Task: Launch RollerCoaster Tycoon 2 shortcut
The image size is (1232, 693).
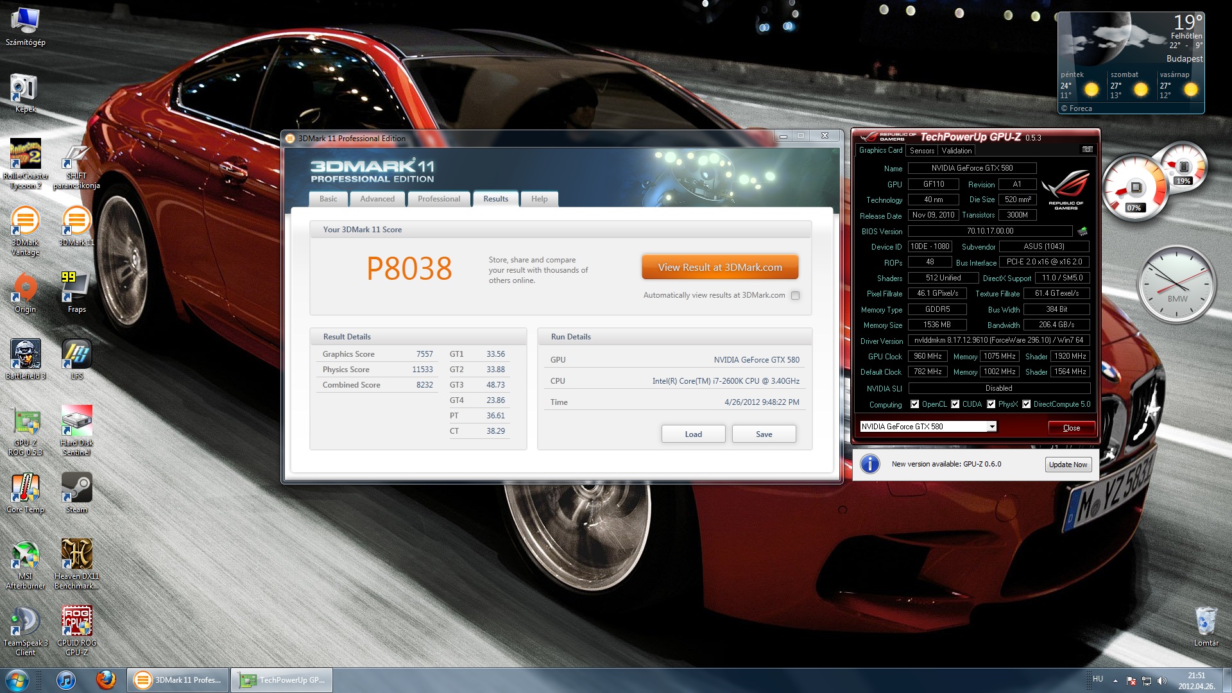Action: point(26,164)
